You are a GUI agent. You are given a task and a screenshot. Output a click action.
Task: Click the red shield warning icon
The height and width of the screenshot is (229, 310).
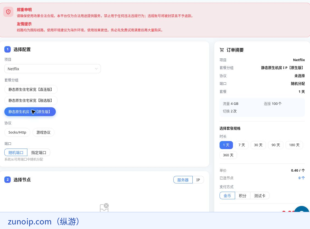(8, 12)
